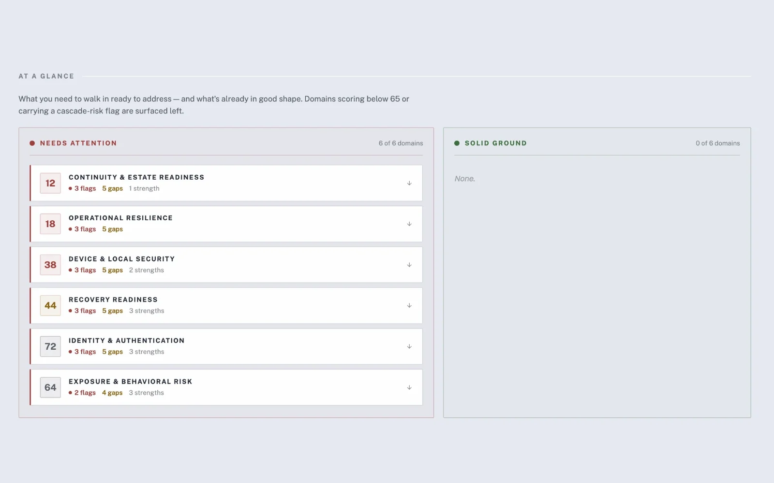Screen dimensions: 774x483
Task: Click the score badge 64
Action: tap(50, 388)
